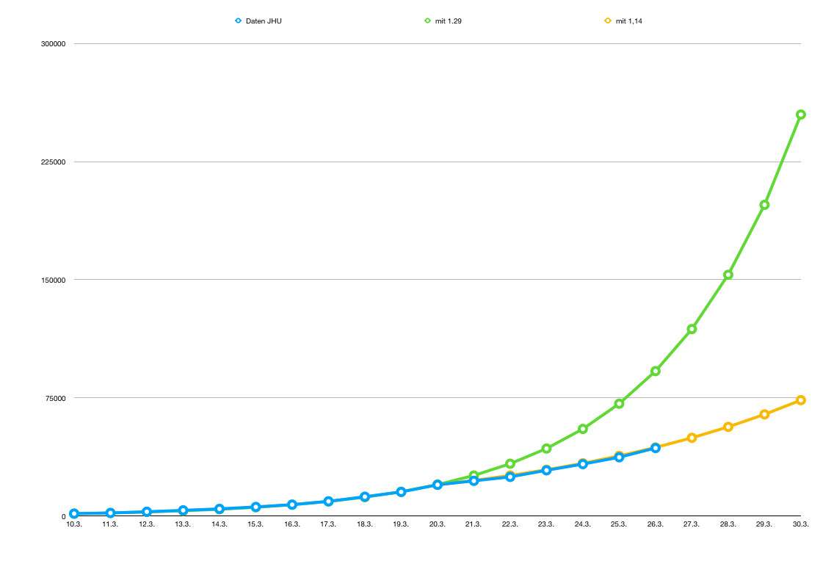Pick the green data point at 25.3.
This screenshot has width=834, height=586.
(619, 404)
